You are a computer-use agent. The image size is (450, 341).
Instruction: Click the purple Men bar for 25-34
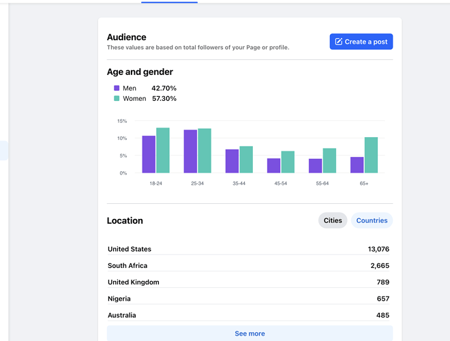(x=190, y=151)
